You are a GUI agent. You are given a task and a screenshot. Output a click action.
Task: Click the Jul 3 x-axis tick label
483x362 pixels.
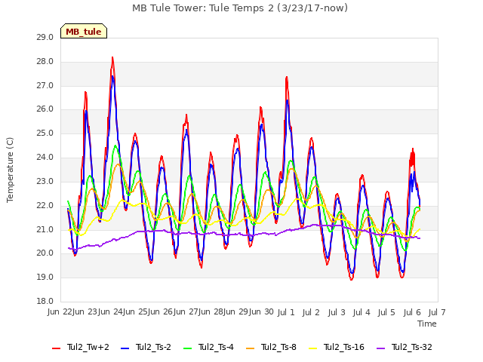337,312
